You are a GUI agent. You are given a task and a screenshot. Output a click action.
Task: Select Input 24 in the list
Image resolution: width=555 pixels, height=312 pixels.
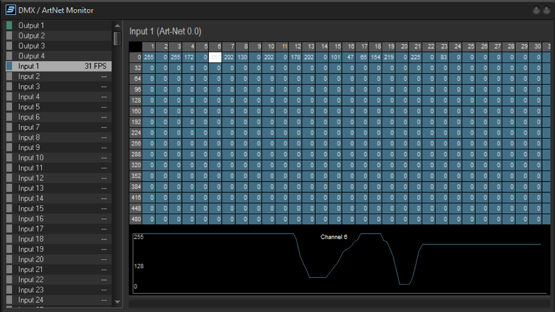(x=59, y=301)
